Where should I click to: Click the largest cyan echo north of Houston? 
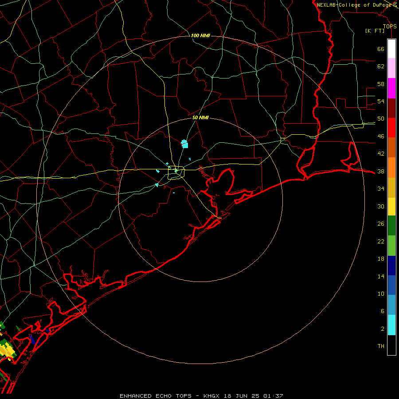click(x=185, y=144)
